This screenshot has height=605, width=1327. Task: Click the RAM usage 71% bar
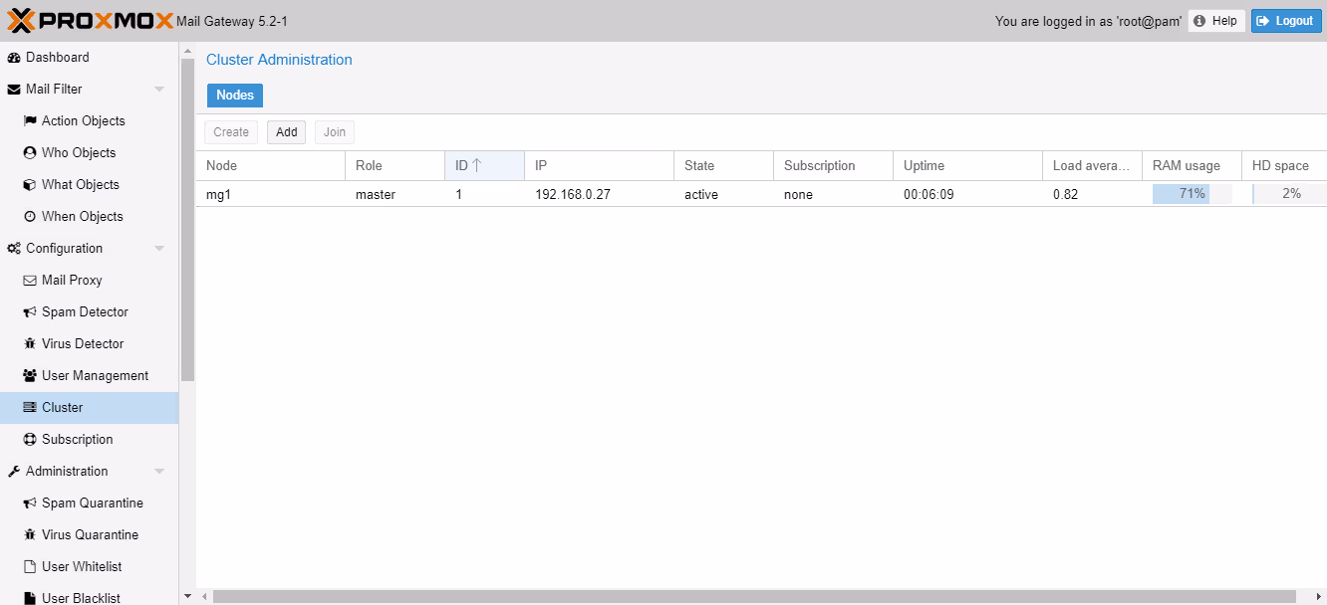[x=1192, y=194]
